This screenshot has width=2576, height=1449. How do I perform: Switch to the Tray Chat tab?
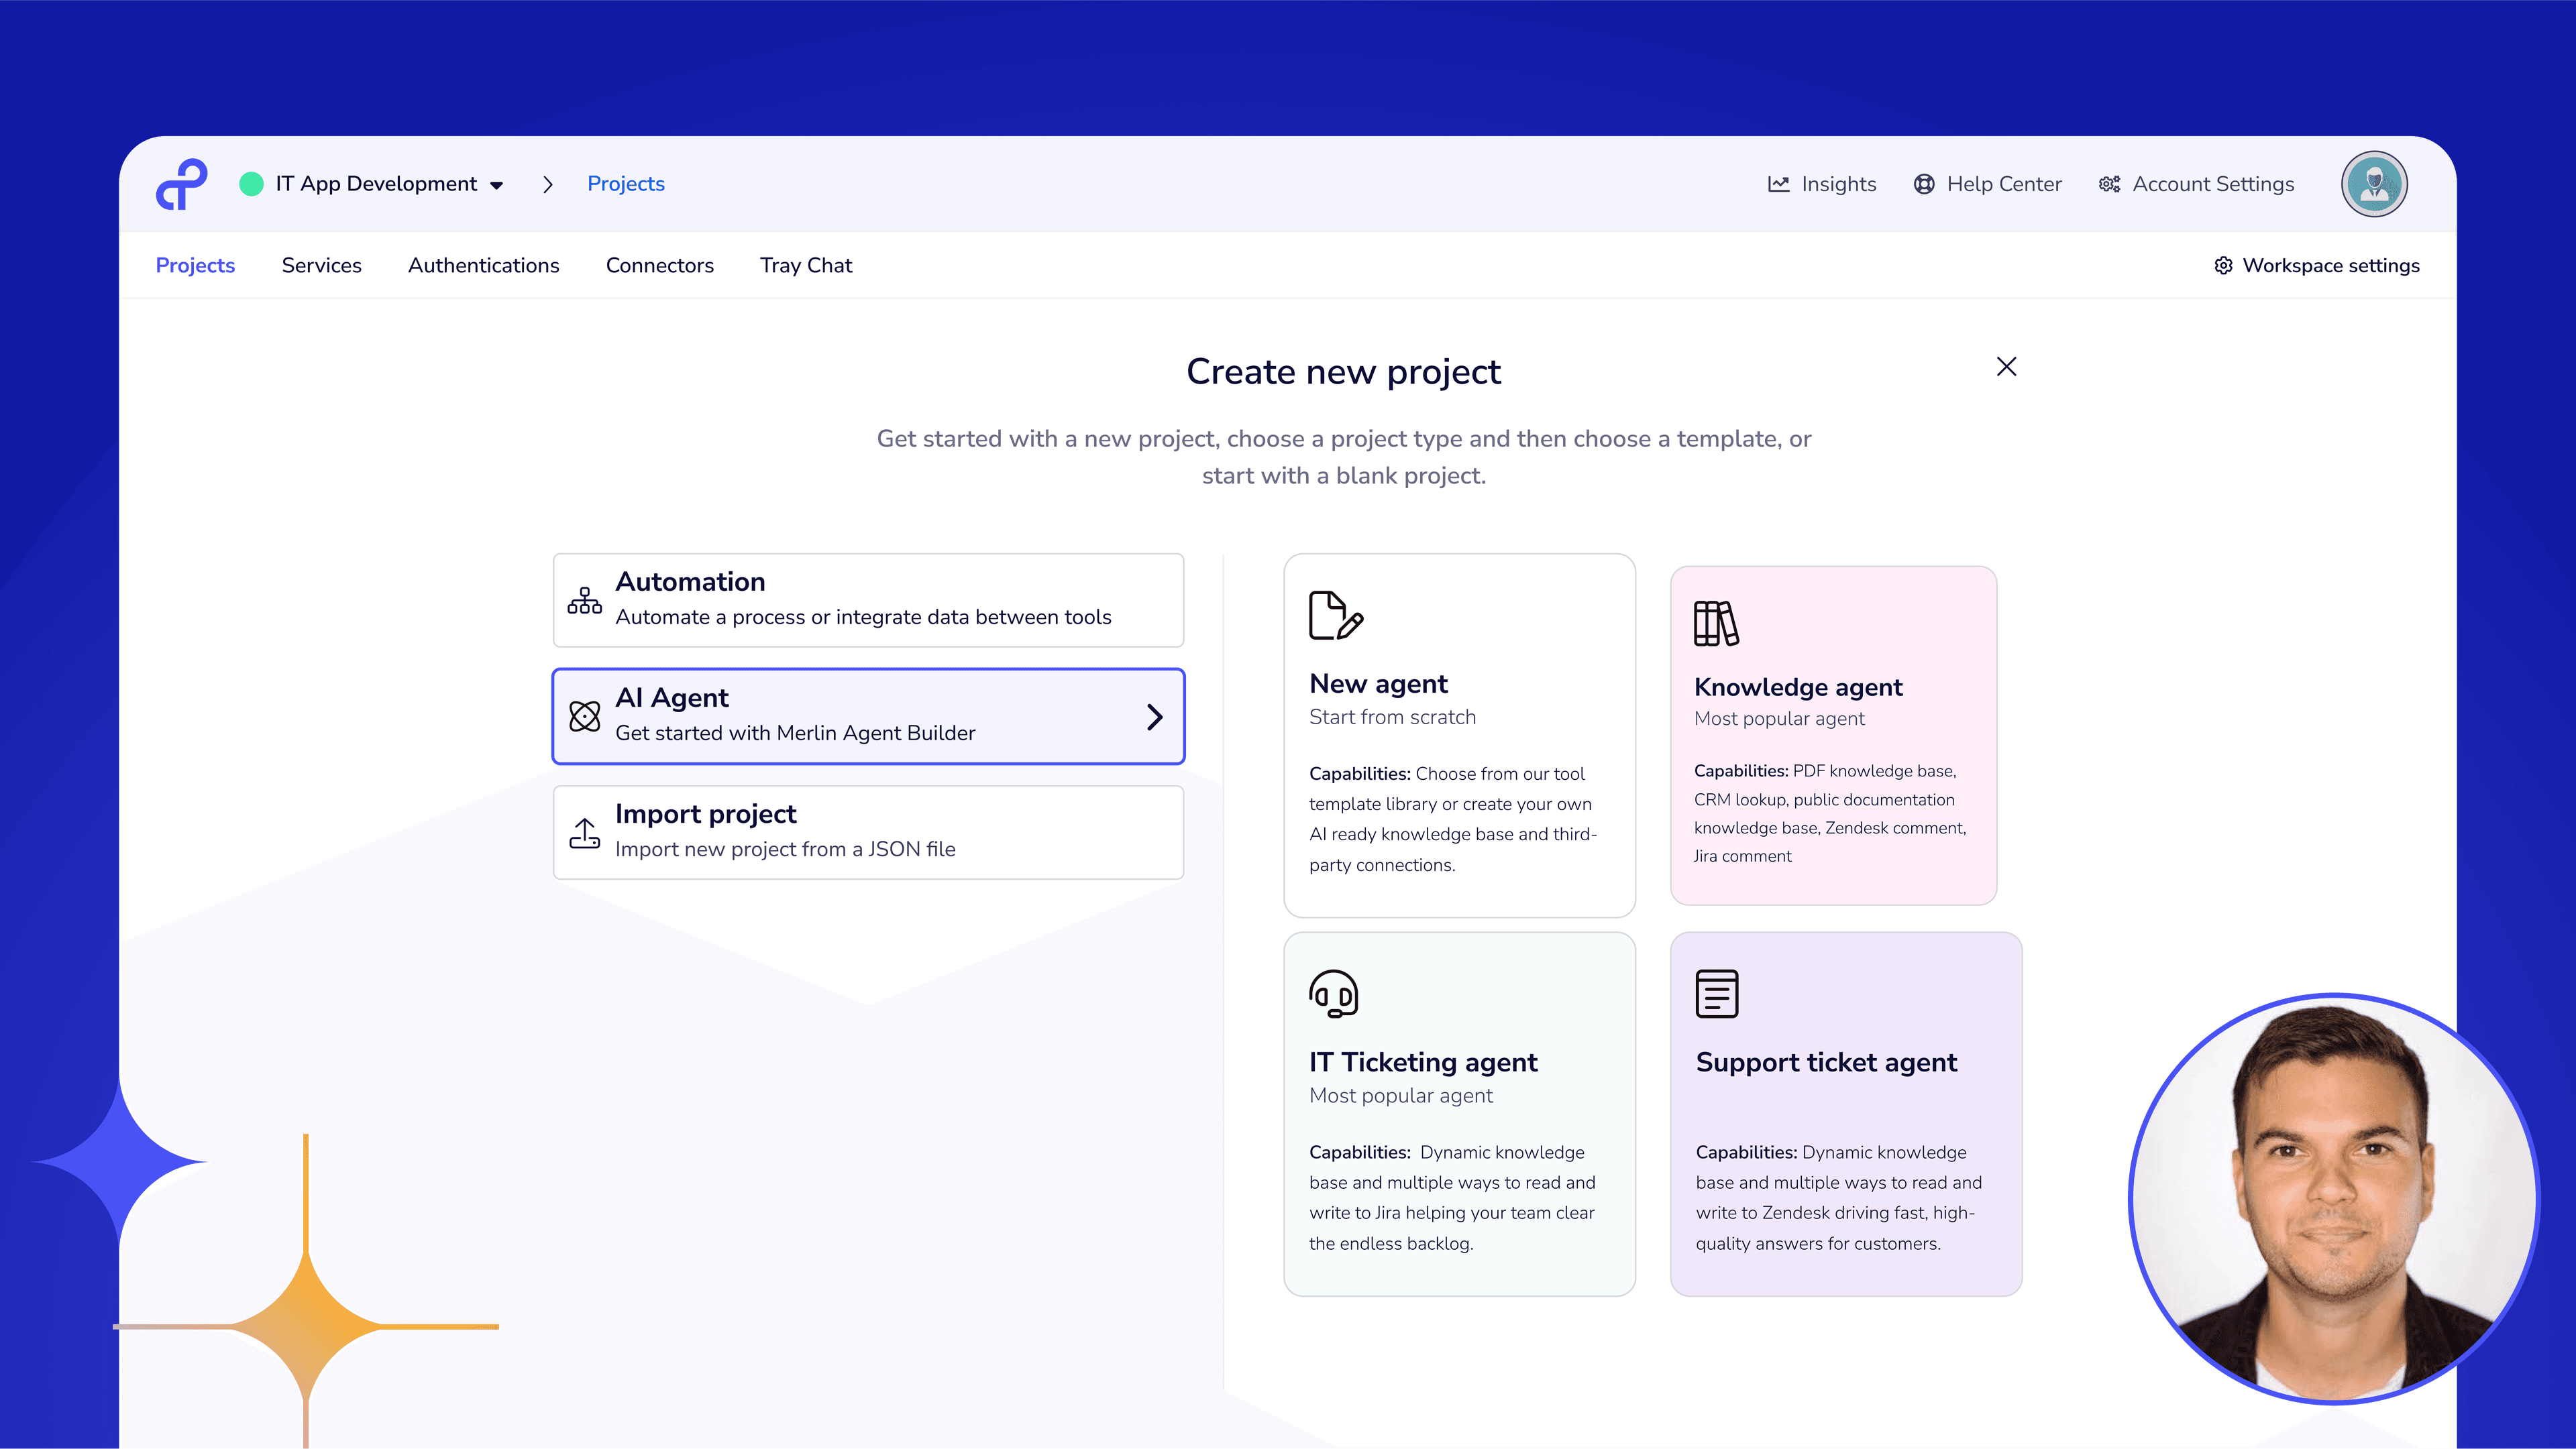(806, 266)
